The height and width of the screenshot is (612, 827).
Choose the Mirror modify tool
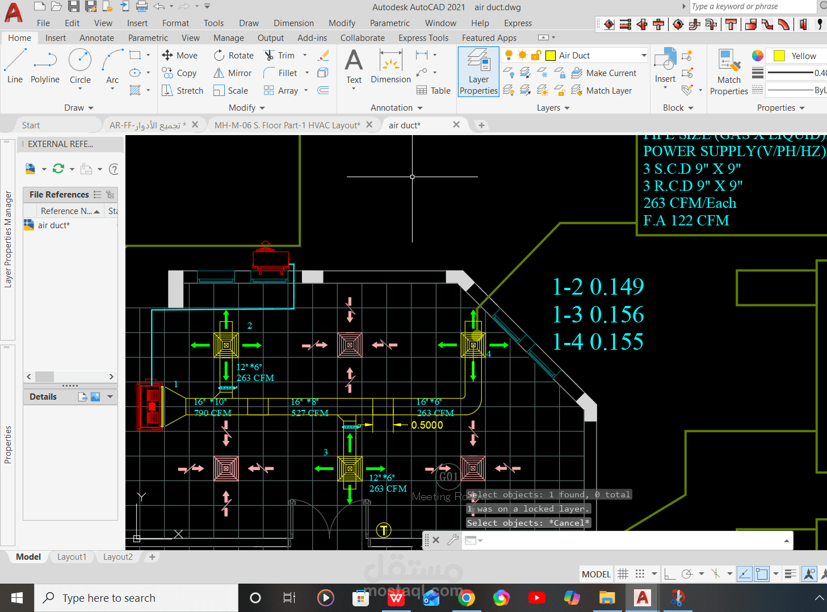pyautogui.click(x=233, y=73)
